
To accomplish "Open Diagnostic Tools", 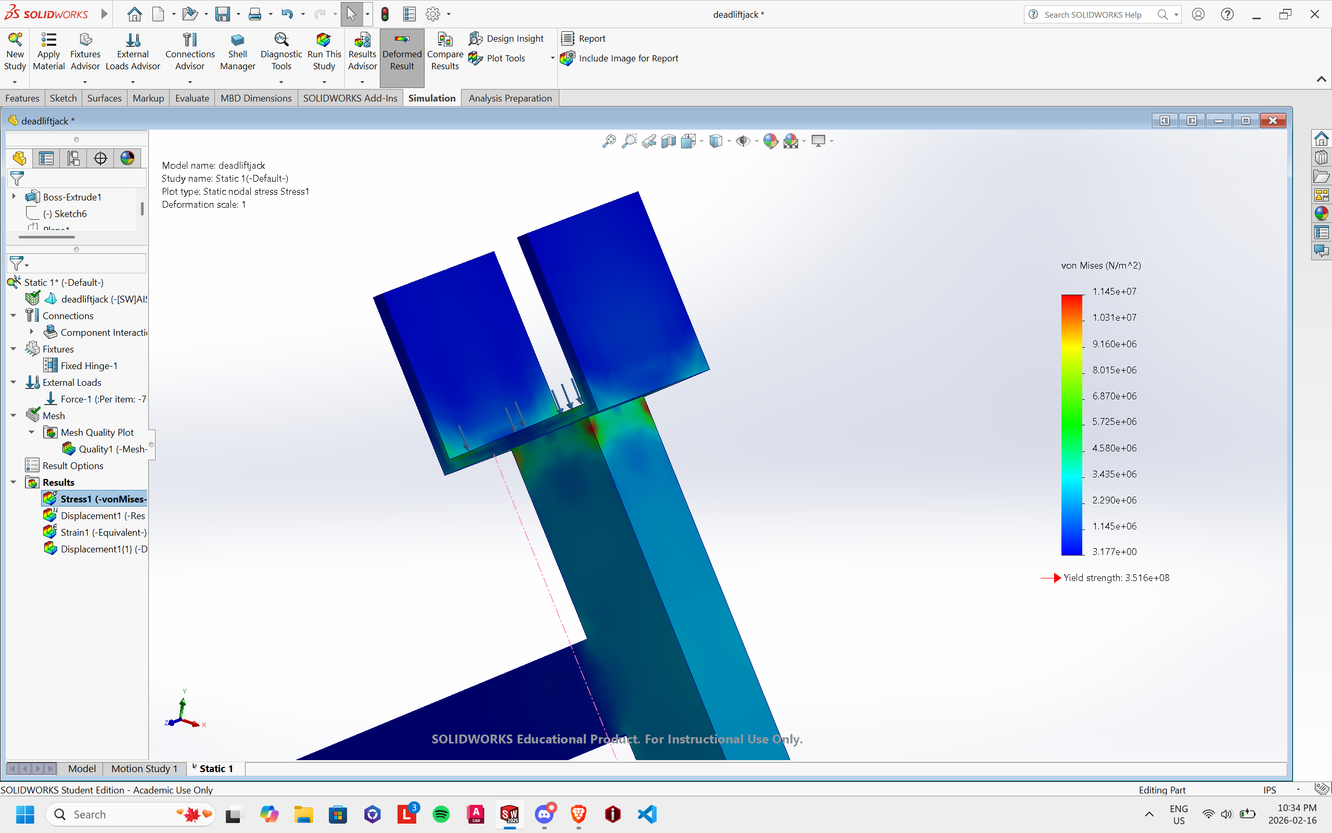I will pos(281,52).
